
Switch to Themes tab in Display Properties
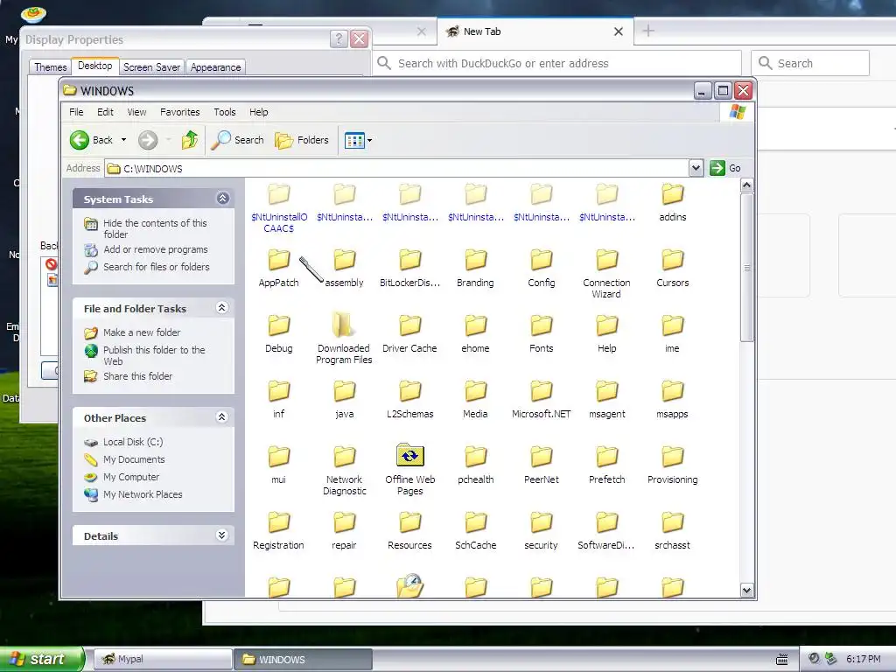[50, 67]
